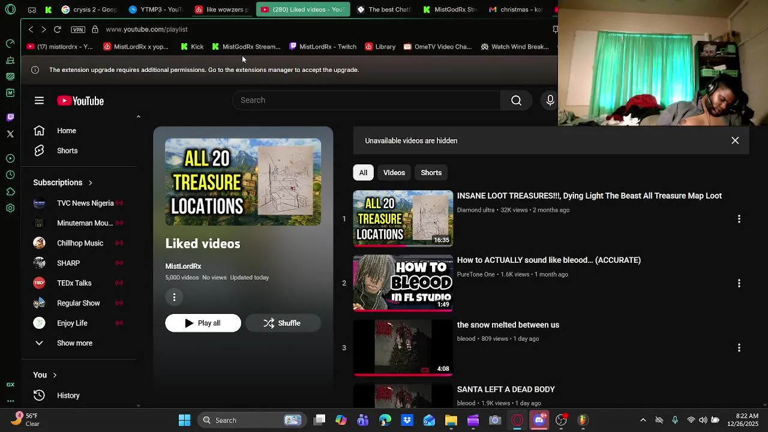Open TEDx Talks subscription

point(79,283)
